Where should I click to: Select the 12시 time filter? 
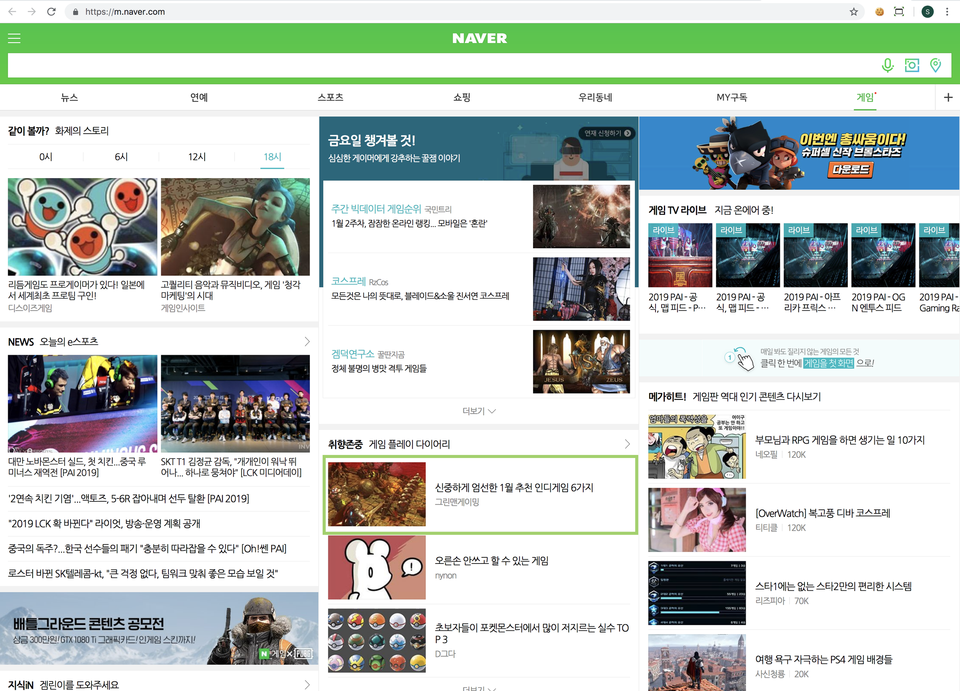(x=197, y=157)
